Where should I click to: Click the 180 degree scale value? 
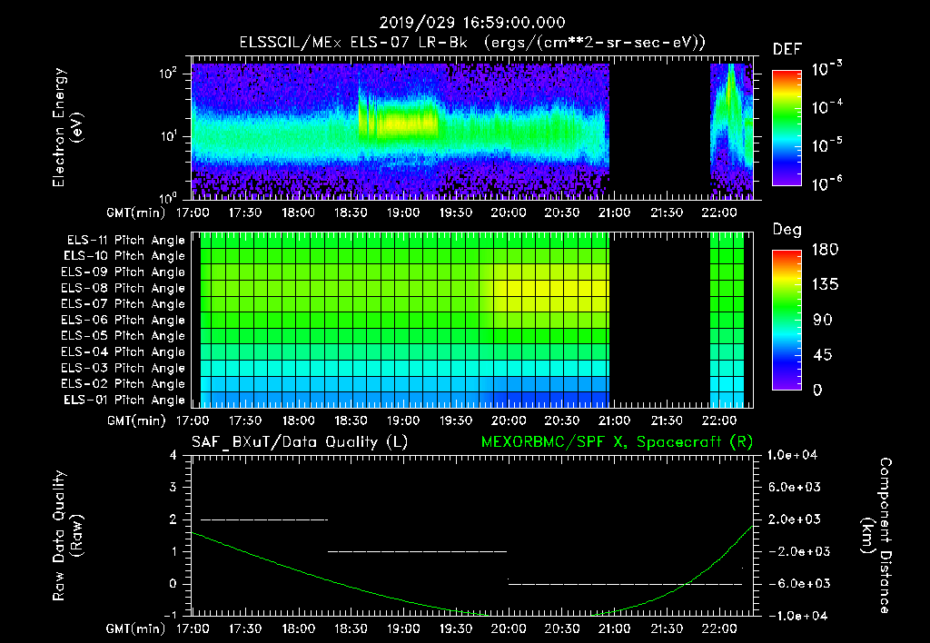click(825, 250)
